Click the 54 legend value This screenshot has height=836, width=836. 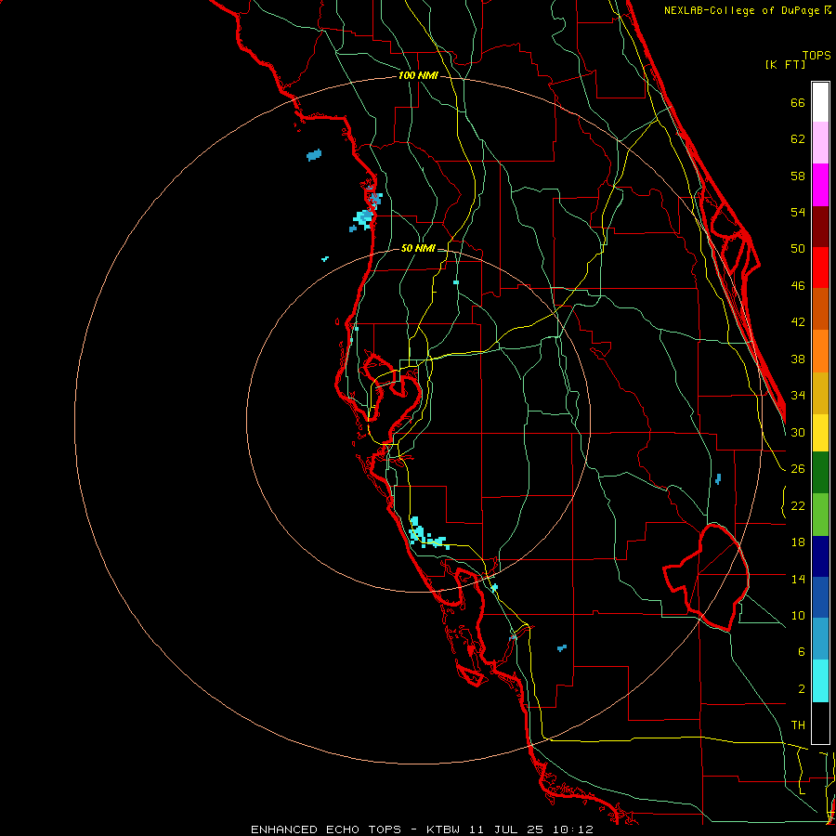click(x=798, y=212)
